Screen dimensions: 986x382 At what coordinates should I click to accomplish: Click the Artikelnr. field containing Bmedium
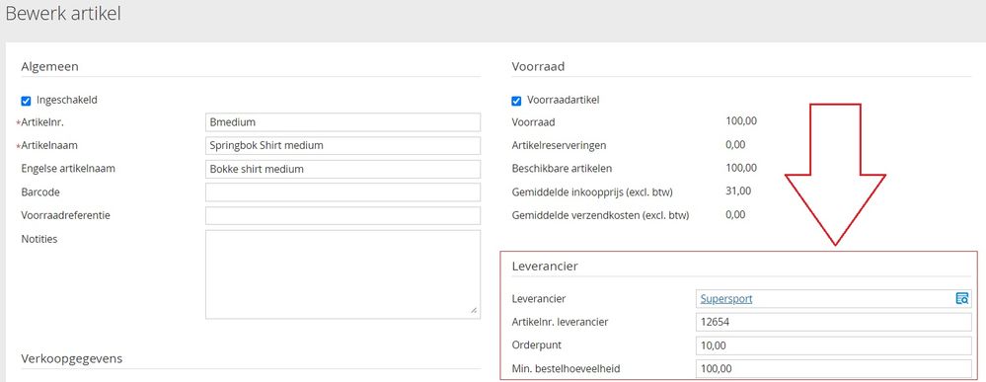tap(342, 122)
